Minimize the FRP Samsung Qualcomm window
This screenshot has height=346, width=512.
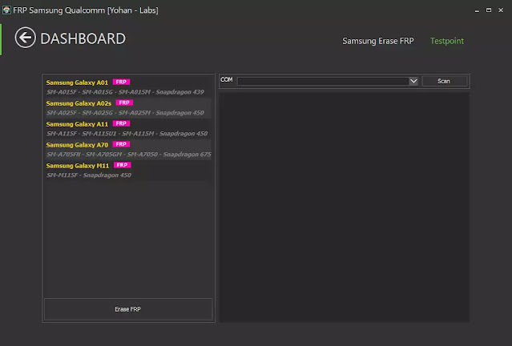click(477, 10)
